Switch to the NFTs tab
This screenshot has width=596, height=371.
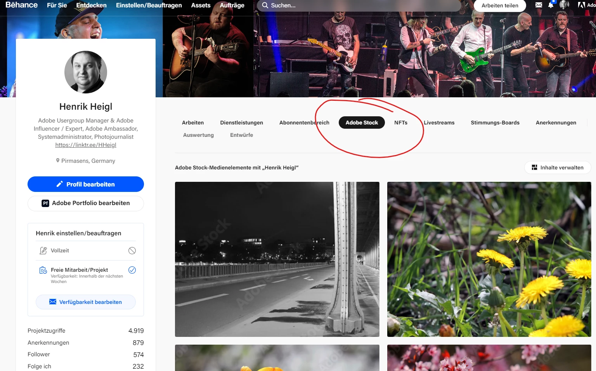click(x=401, y=123)
